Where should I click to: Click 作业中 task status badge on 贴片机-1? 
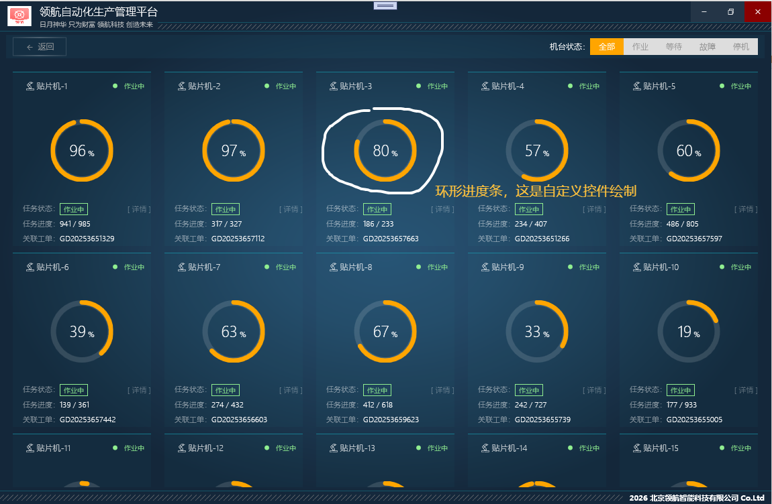(74, 210)
